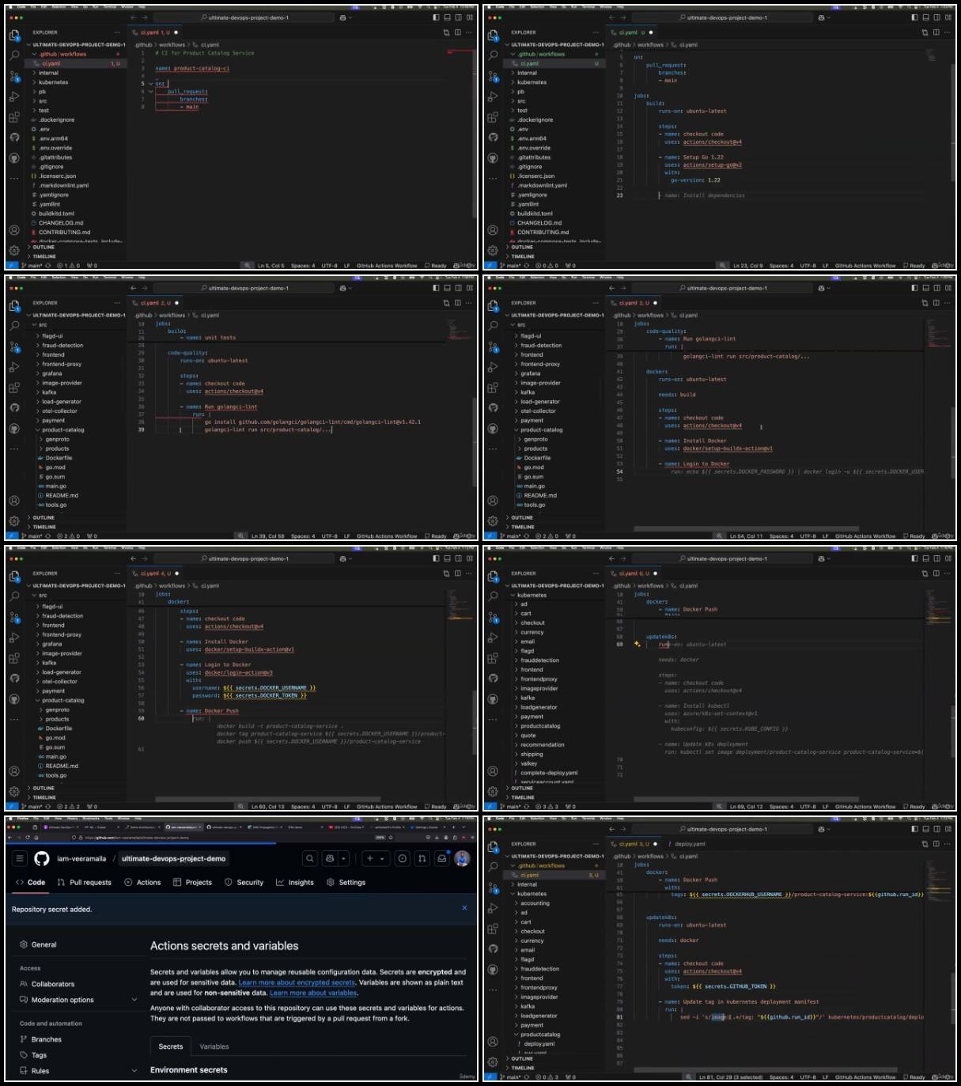Open notifications inbox icon on GitHub
Screen dimensions: 961x1086
pos(442,858)
